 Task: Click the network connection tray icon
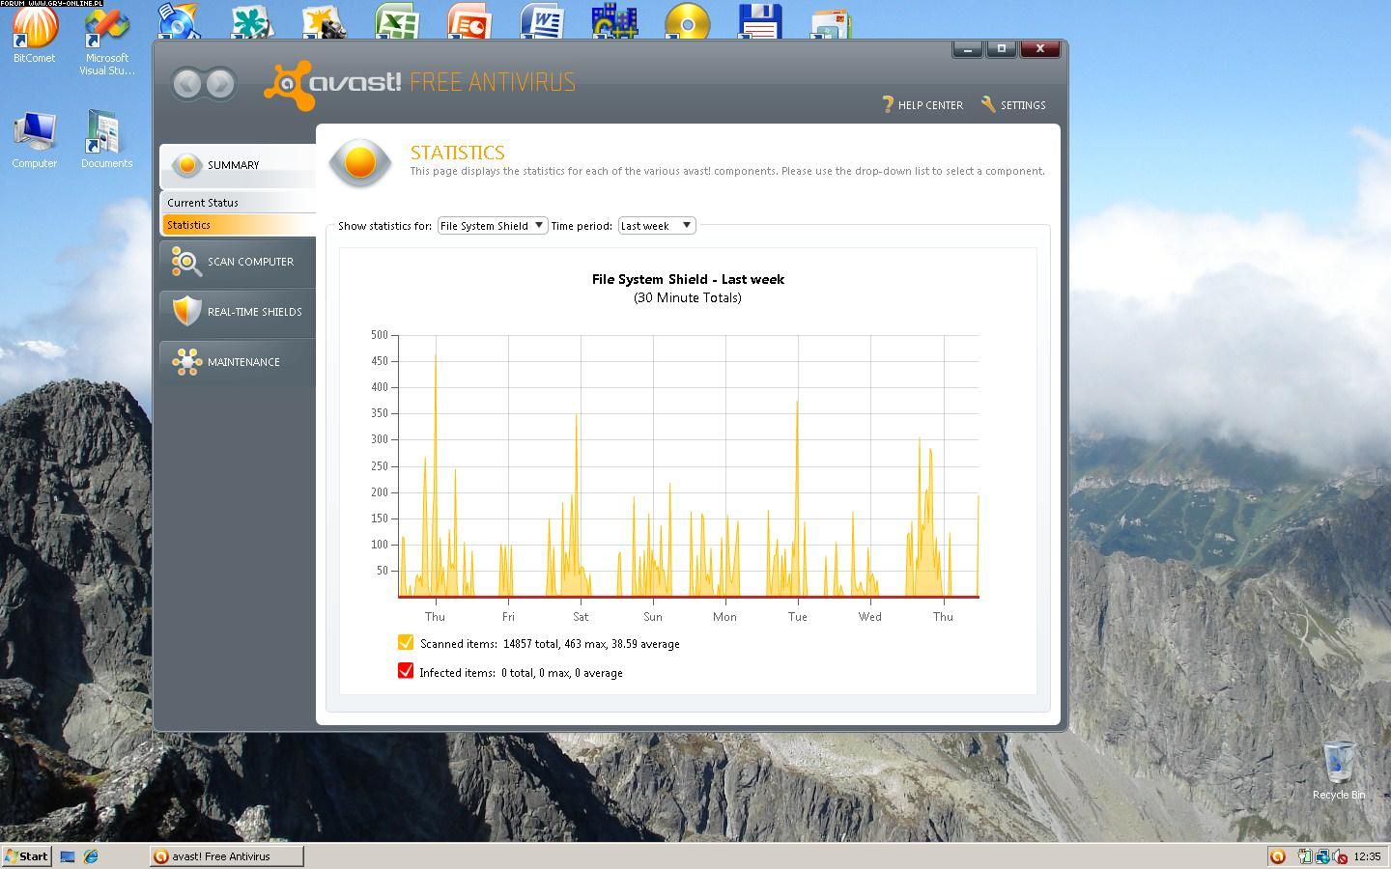tap(1321, 856)
